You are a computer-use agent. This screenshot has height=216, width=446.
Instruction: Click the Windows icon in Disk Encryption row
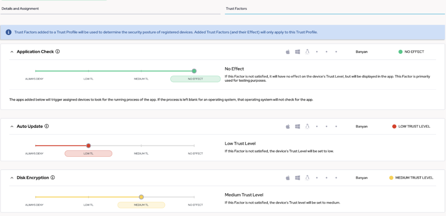point(298,178)
